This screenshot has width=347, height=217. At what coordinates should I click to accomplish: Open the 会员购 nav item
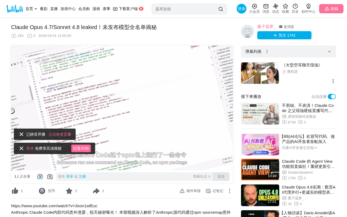[84, 9]
